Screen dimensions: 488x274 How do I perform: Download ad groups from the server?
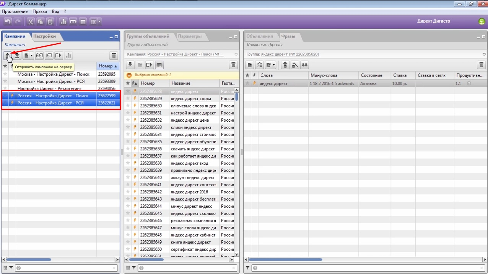coord(130,65)
